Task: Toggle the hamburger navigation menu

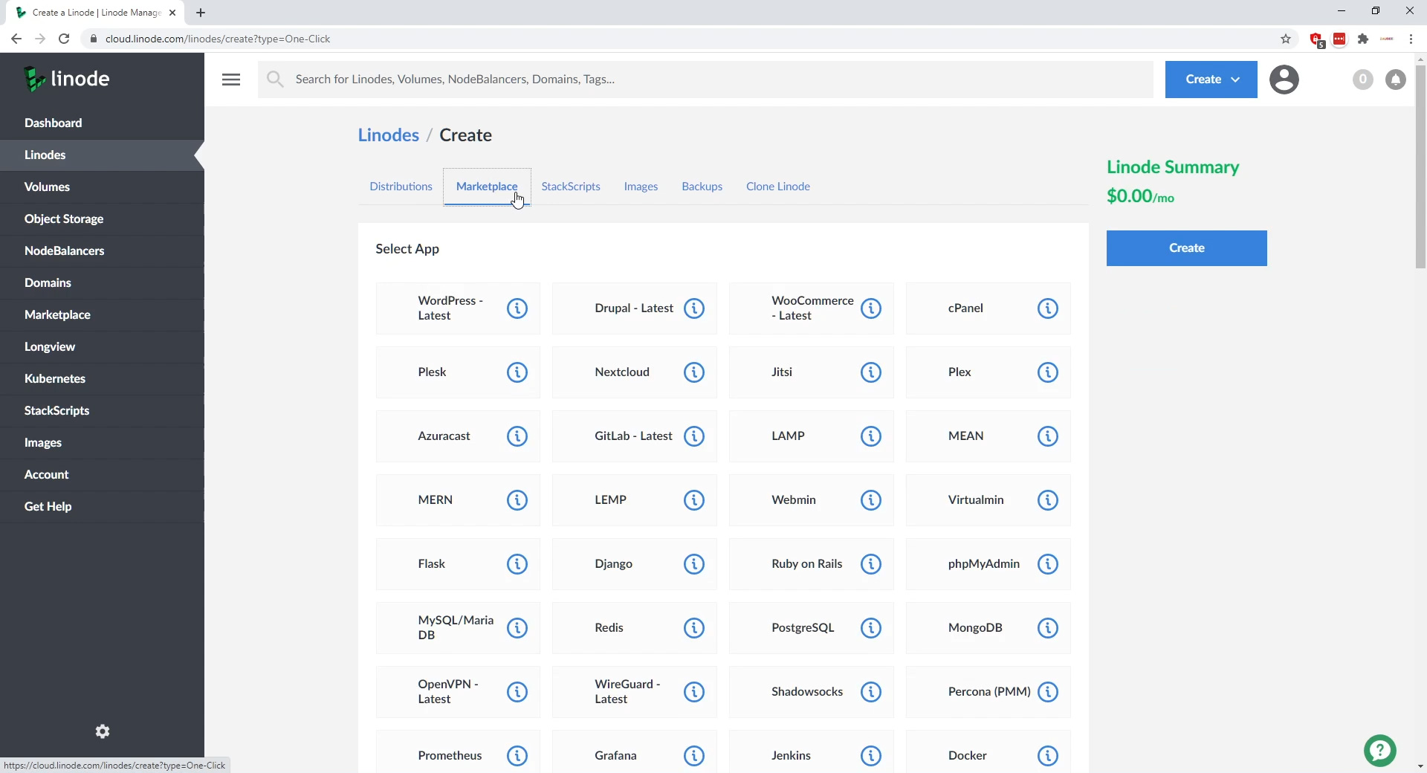Action: (231, 80)
